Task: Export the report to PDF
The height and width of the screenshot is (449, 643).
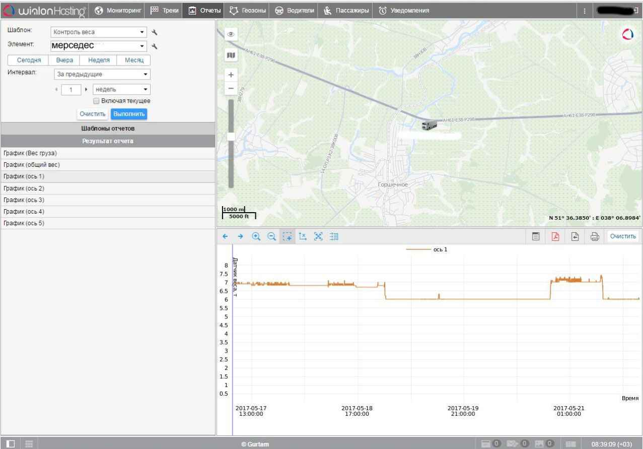Action: coord(556,236)
